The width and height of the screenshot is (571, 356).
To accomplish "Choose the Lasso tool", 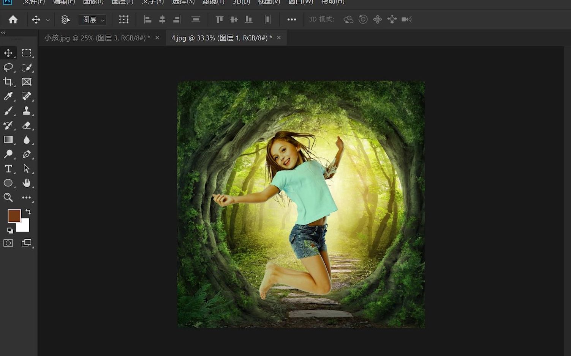I will [8, 67].
